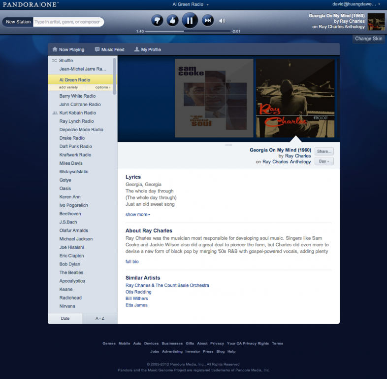
Task: Select Shuffle in the station list
Action: coord(66,61)
